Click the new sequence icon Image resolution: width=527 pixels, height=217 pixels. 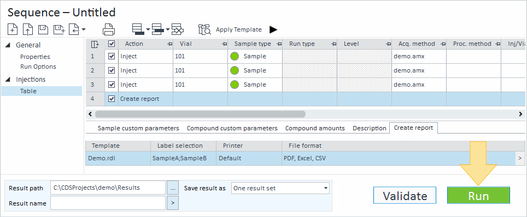[x=13, y=29]
